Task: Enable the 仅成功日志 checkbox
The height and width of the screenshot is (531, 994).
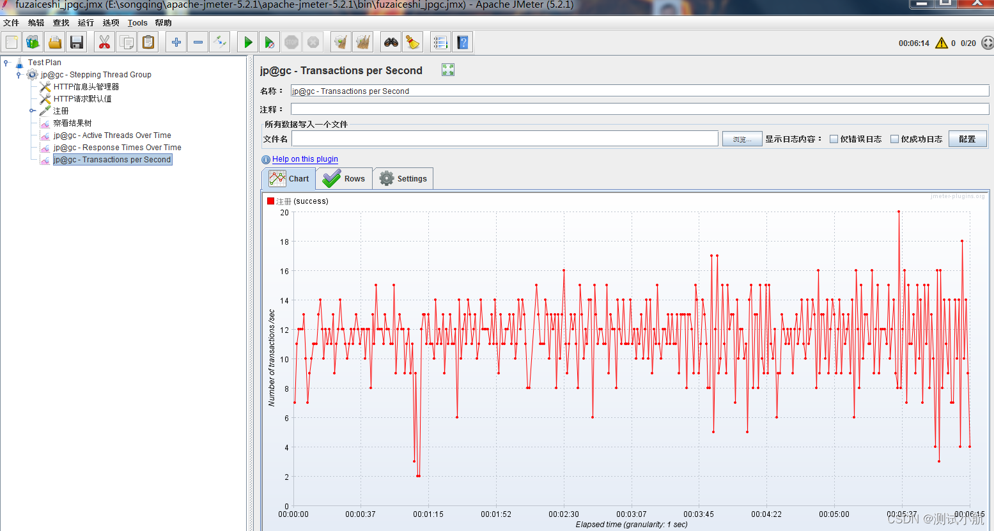Action: coord(894,139)
